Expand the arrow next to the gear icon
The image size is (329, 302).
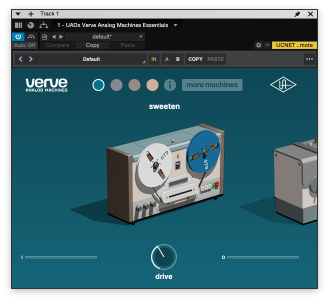coord(267,45)
